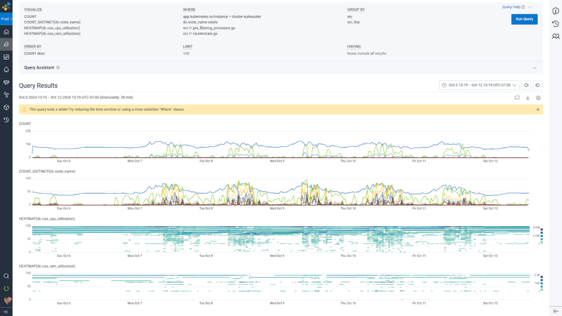This screenshot has height=316, width=562.
Task: Open the time range dropdown
Action: pos(479,85)
